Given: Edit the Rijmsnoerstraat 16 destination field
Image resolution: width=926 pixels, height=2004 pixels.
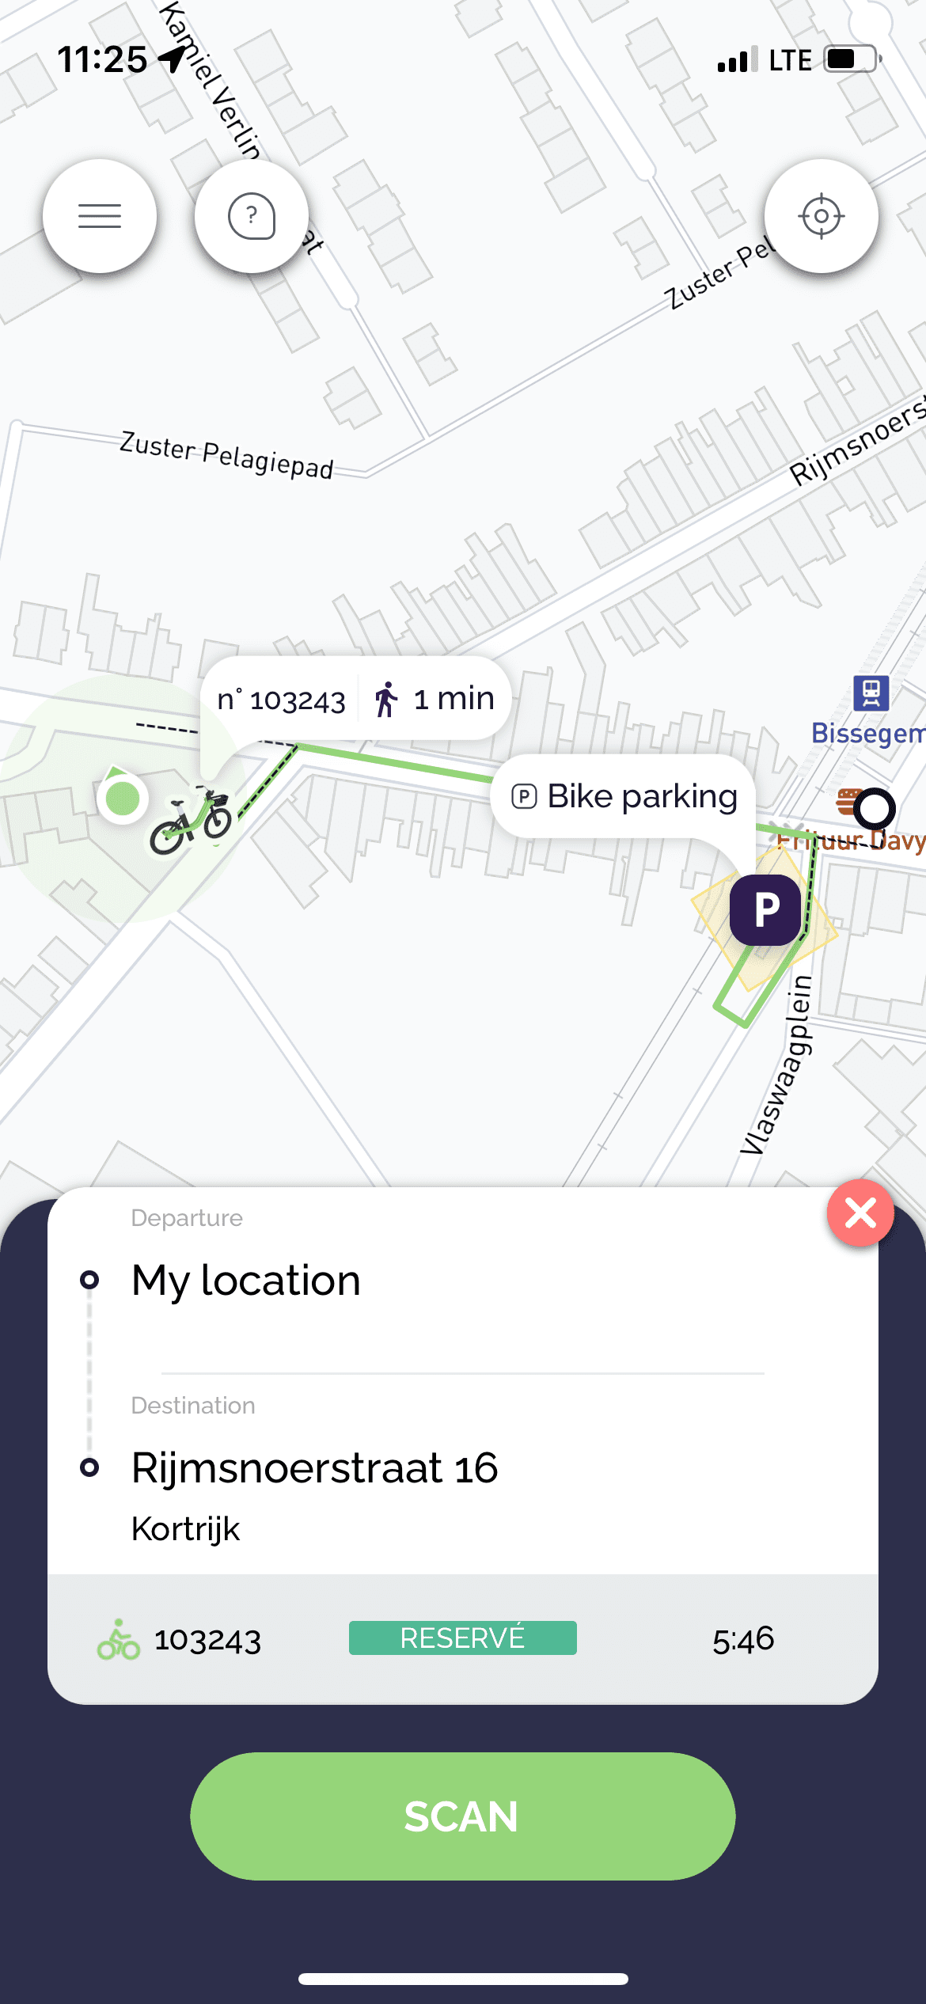Looking at the screenshot, I should (x=314, y=1468).
